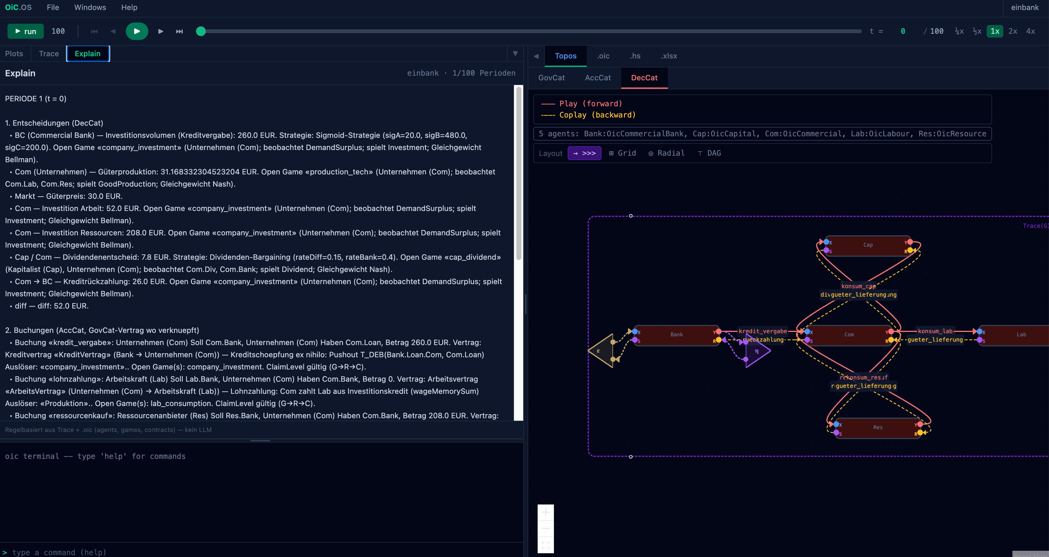1049x557 pixels.
Task: Click the Explain panel scrollbar
Action: click(519, 173)
